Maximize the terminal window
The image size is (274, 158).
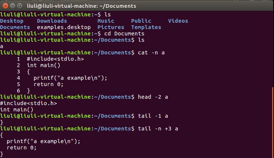coord(19,6)
